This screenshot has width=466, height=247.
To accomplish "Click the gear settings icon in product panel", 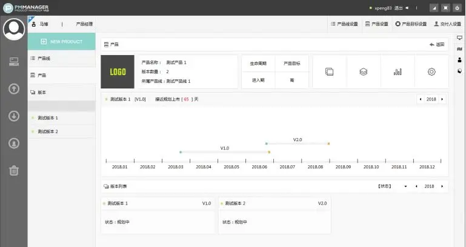I will coord(431,71).
